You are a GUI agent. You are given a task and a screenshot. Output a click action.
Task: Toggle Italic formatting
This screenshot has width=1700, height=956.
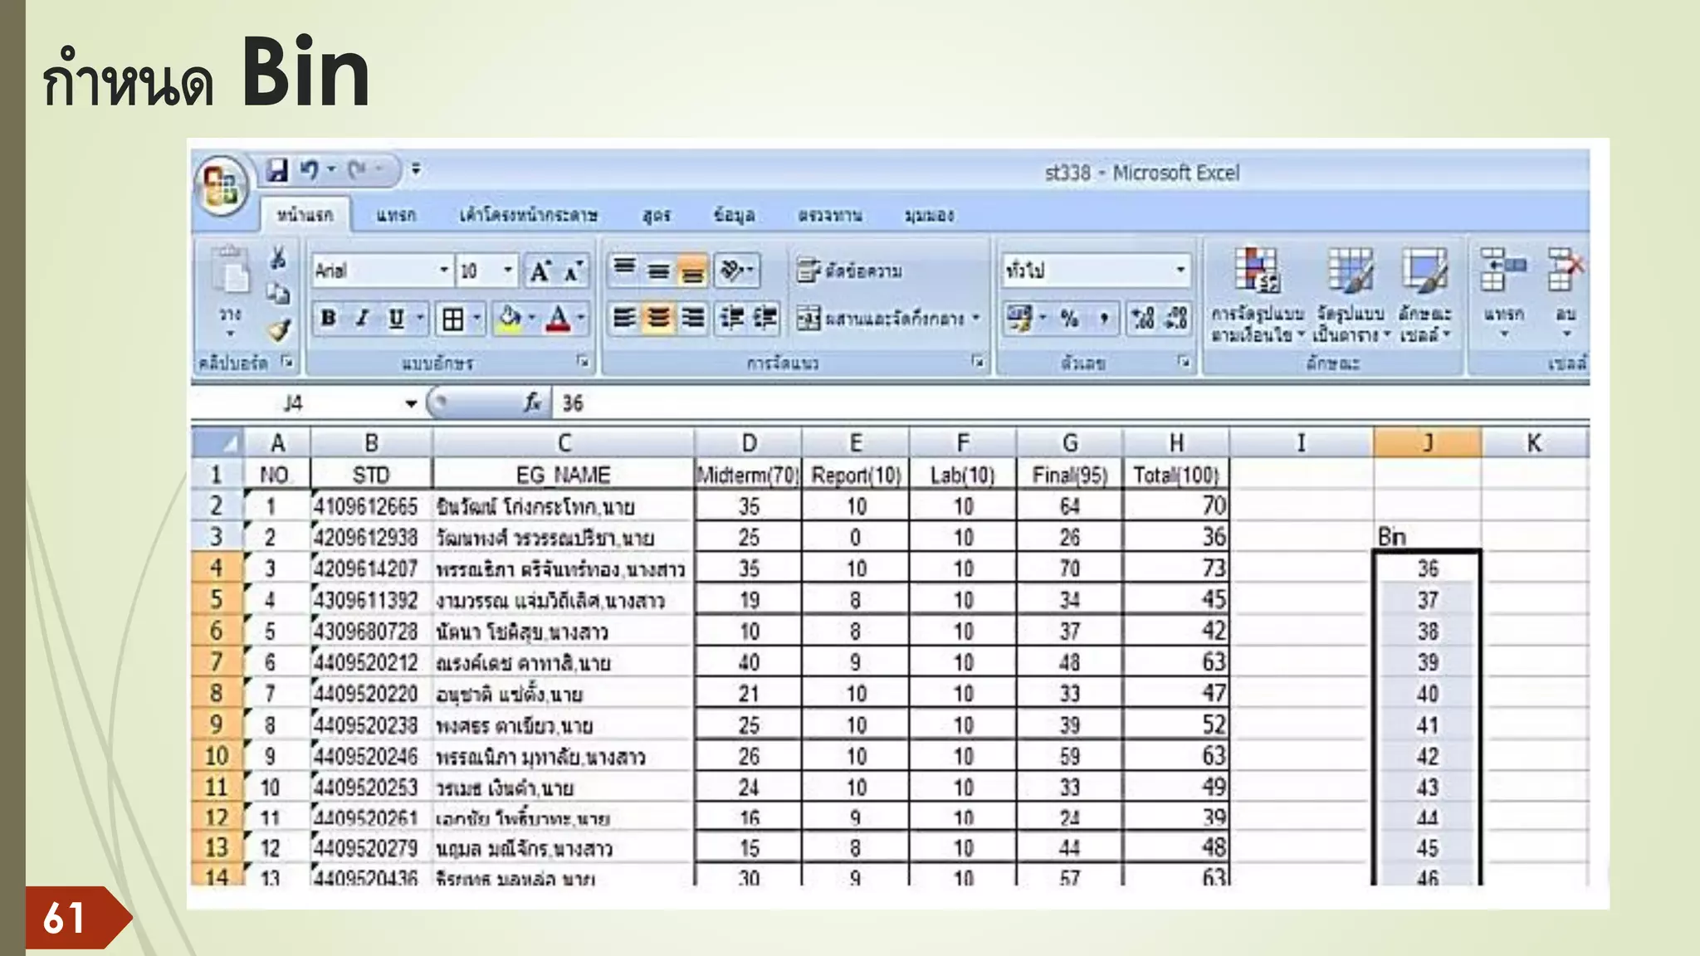[x=362, y=319]
